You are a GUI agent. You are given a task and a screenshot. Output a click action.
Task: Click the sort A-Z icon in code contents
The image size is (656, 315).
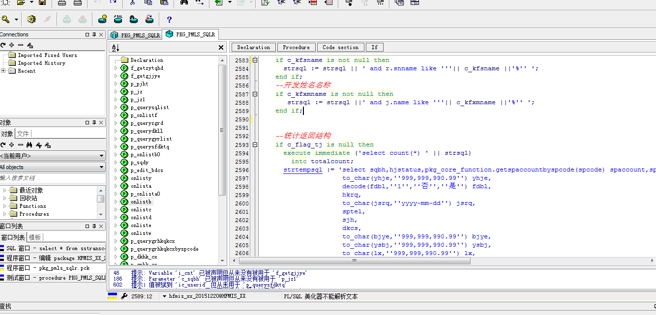click(116, 48)
